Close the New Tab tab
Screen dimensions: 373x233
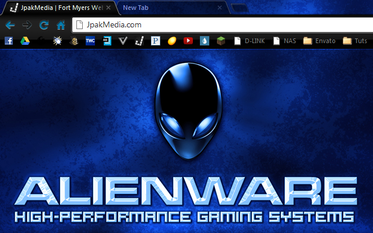(220, 8)
